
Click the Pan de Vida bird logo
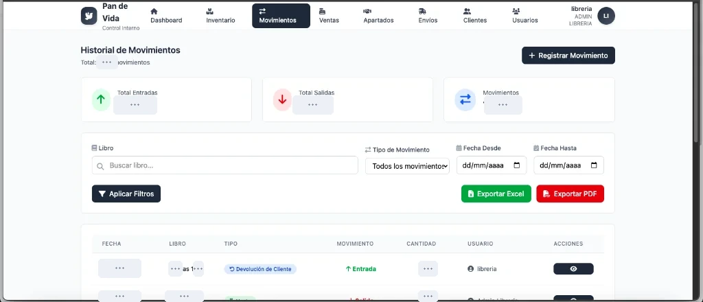click(x=89, y=16)
